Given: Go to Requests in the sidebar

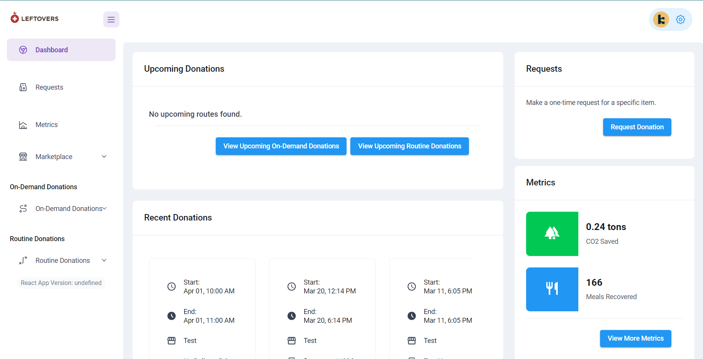Looking at the screenshot, I should (x=61, y=87).
